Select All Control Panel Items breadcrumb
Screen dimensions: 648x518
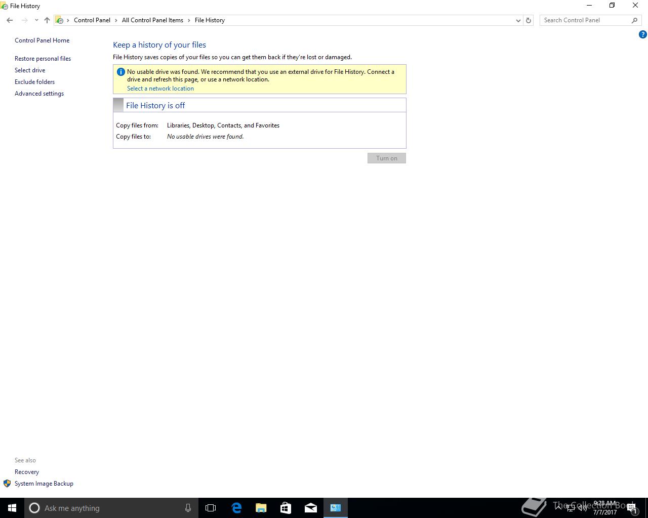click(152, 20)
